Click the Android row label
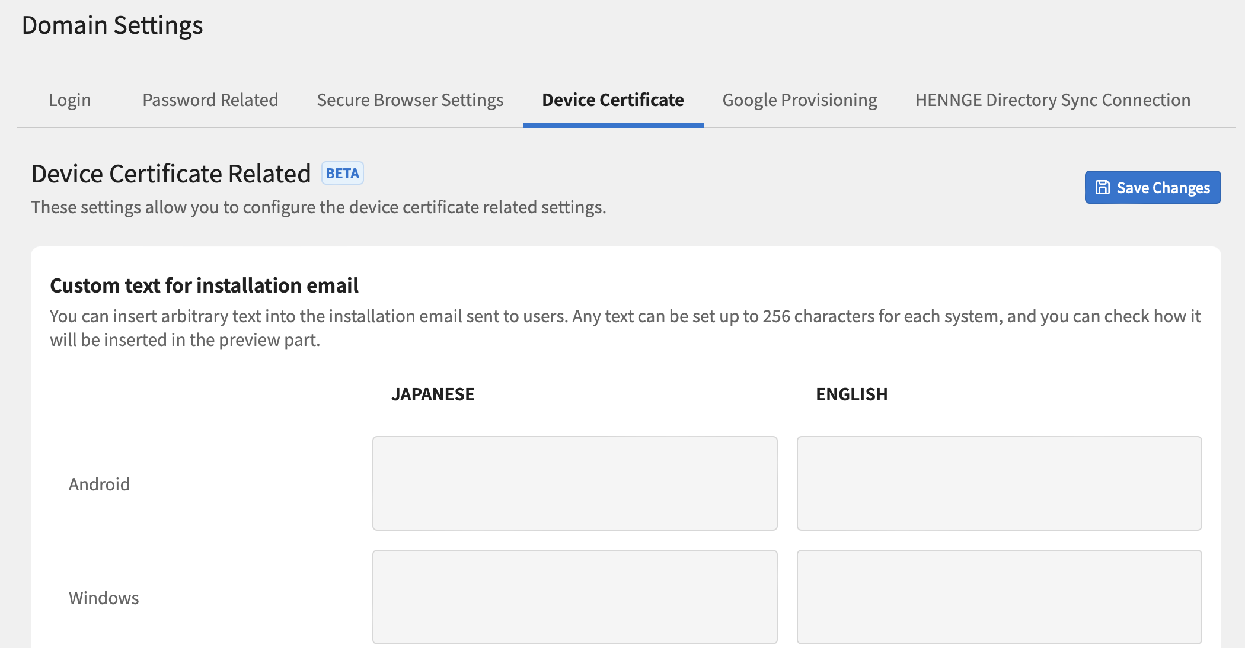This screenshot has height=648, width=1245. pos(99,485)
